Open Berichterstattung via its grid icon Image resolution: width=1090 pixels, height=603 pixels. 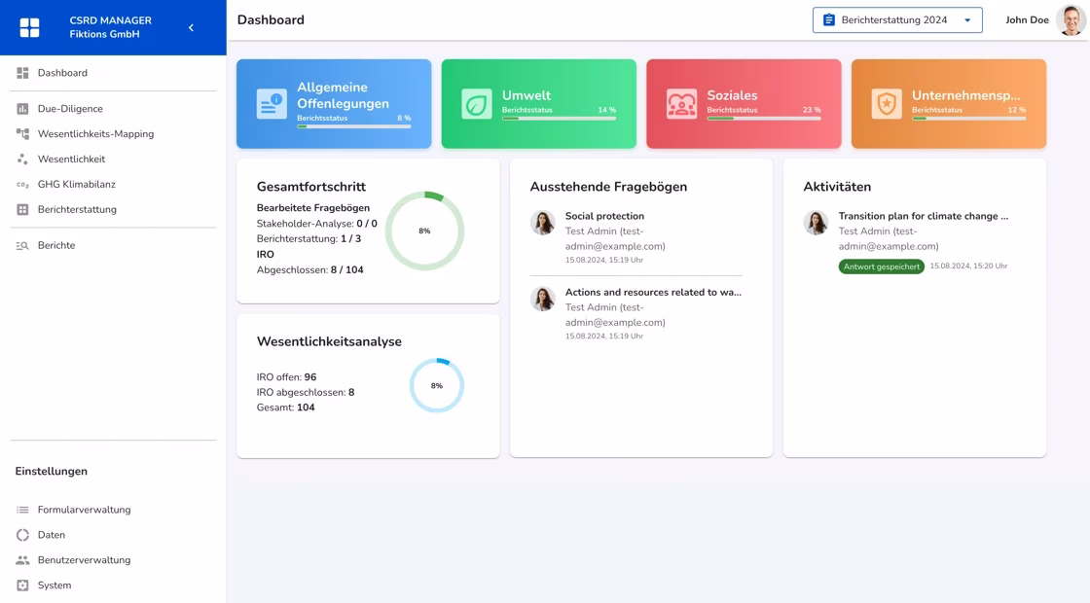[x=21, y=209]
